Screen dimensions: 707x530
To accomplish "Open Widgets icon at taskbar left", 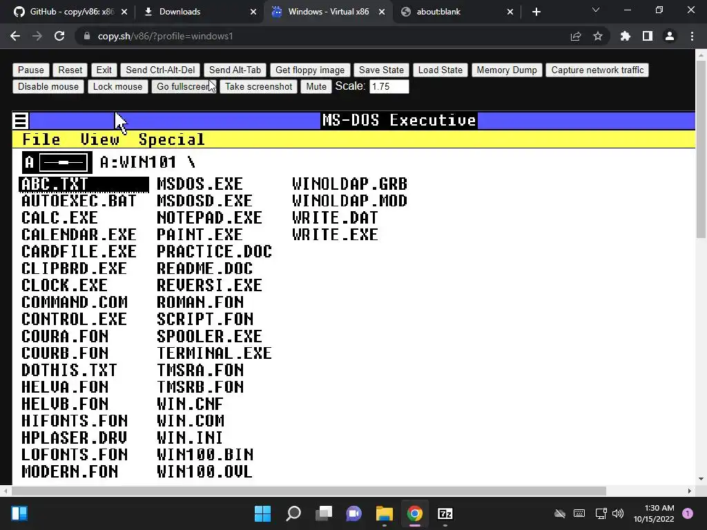I will [x=19, y=513].
